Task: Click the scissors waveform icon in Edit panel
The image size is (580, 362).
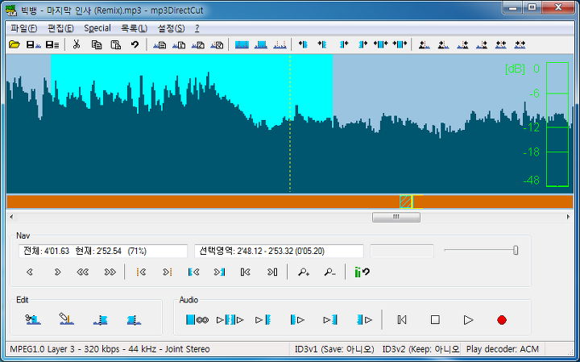Action: pyautogui.click(x=33, y=319)
